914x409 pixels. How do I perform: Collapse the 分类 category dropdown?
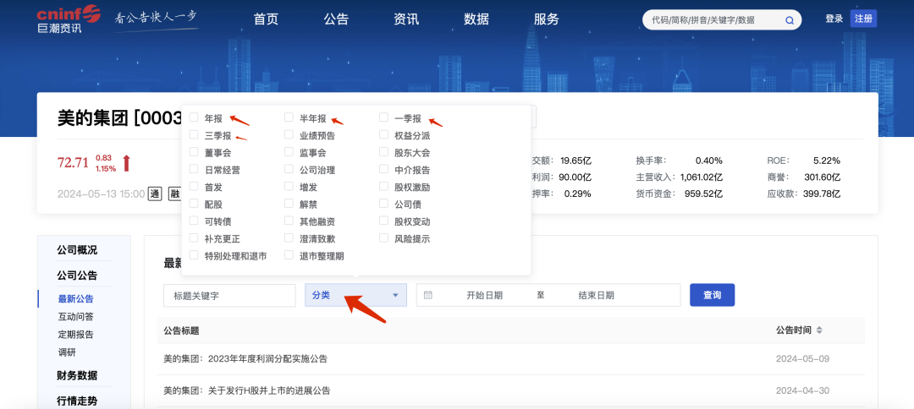[x=355, y=295]
